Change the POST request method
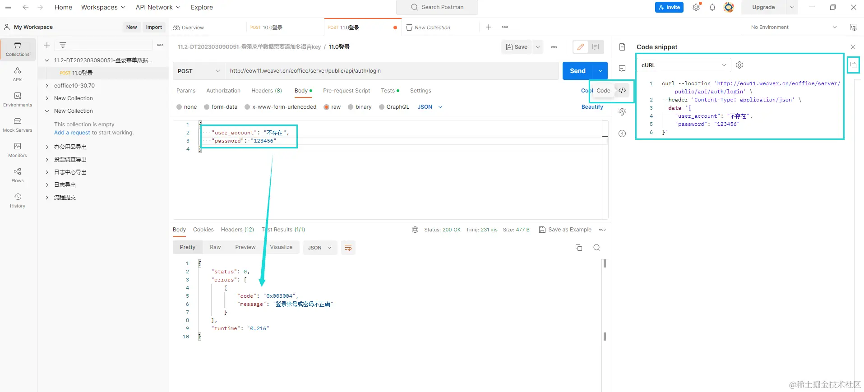Viewport: 864px width, 392px height. coord(199,71)
